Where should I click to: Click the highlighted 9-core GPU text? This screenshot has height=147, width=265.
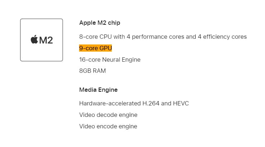tap(95, 48)
